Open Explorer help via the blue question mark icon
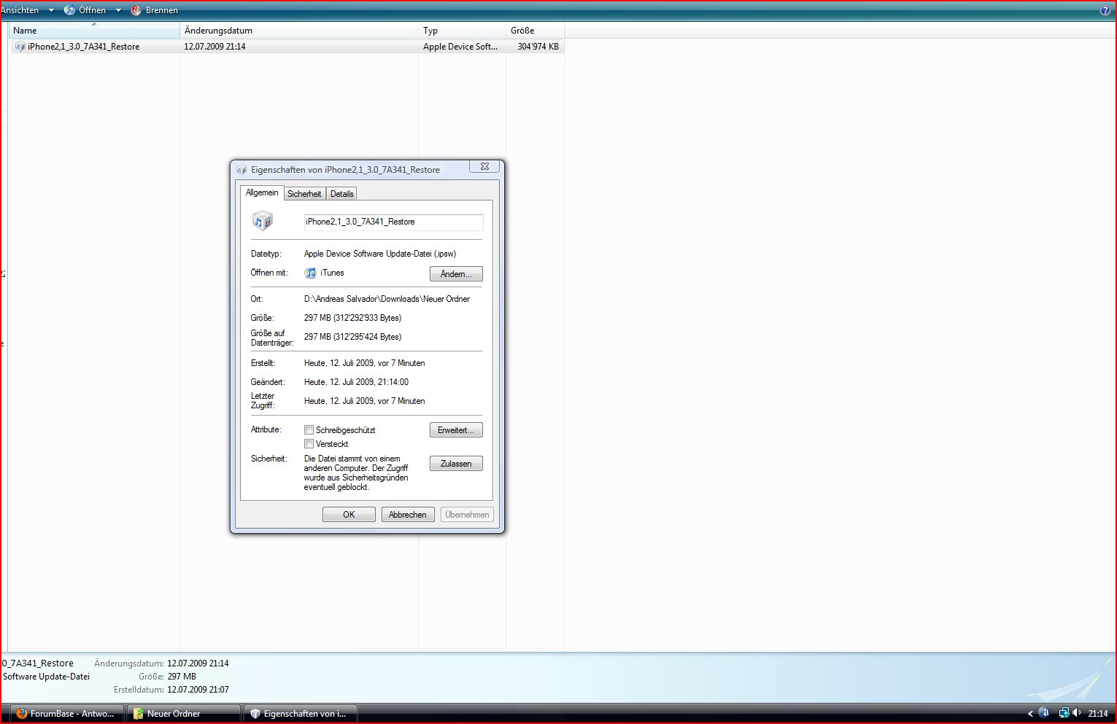This screenshot has height=724, width=1117. click(x=1105, y=10)
